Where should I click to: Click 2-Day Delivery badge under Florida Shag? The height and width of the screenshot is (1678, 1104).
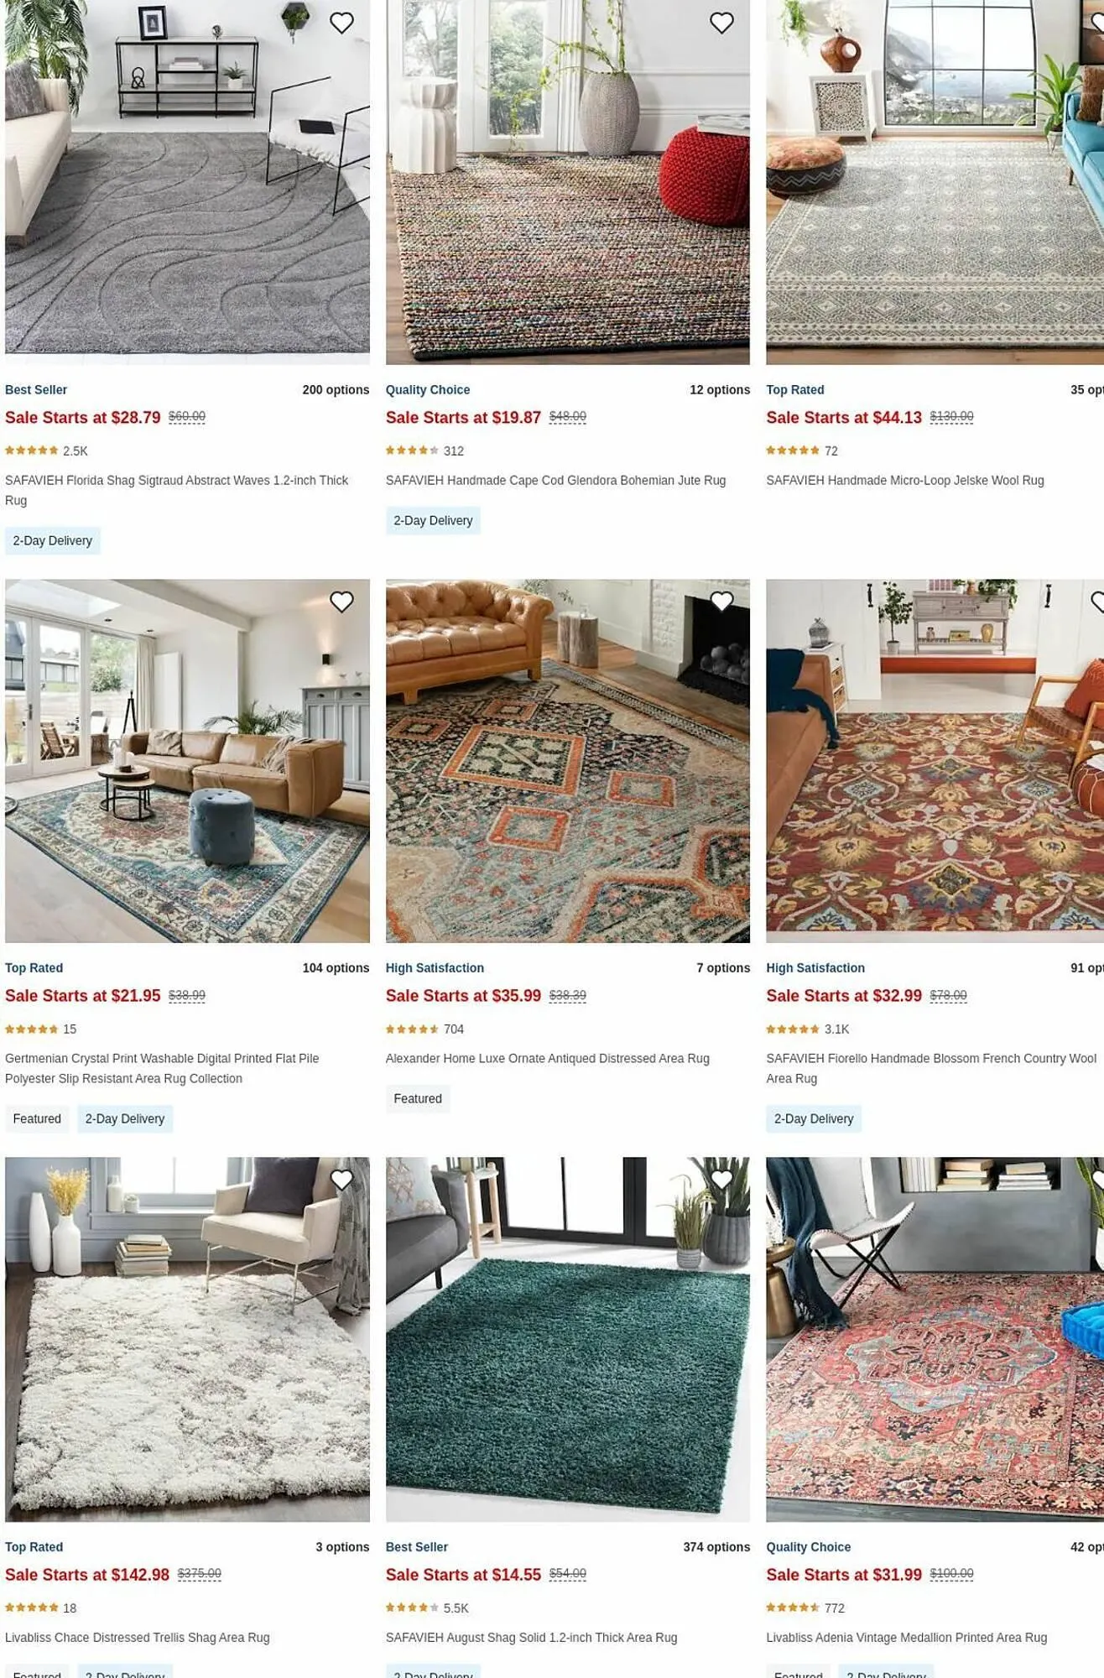point(53,541)
